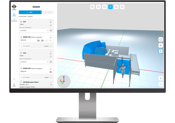Toggle visibility of CU2's S202A-MV sensor
Viewport: 175px width, 123px height.
[x=50, y=69]
